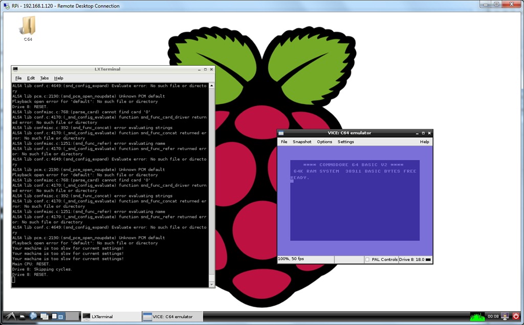The width and height of the screenshot is (524, 325).
Task: Click the LXTerminal title bar text
Action: click(x=107, y=69)
